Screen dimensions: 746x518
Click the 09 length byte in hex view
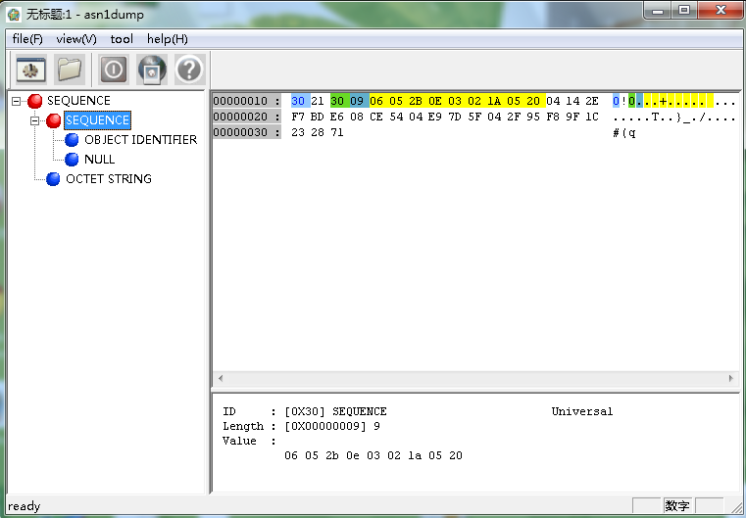pos(357,101)
